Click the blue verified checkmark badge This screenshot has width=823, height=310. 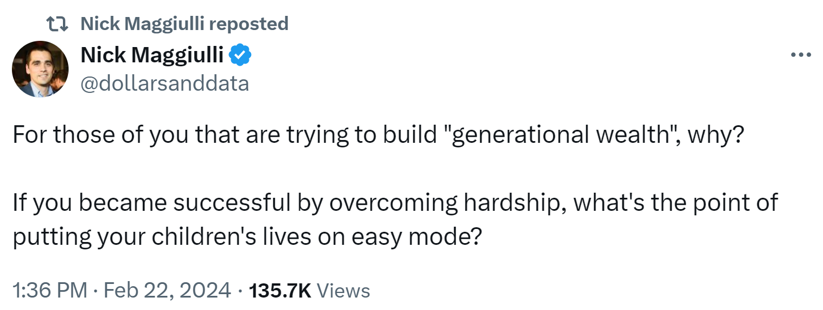240,55
